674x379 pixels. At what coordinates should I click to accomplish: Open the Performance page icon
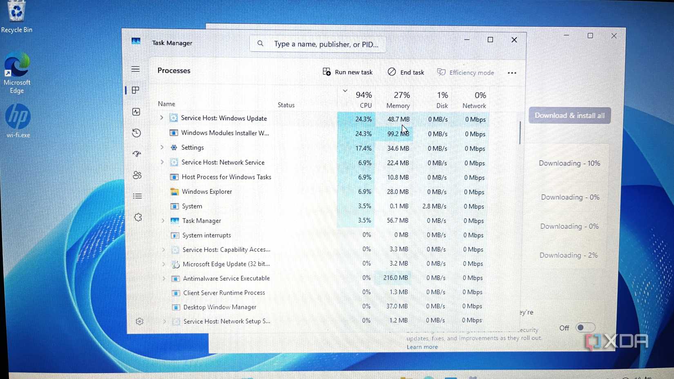136,112
